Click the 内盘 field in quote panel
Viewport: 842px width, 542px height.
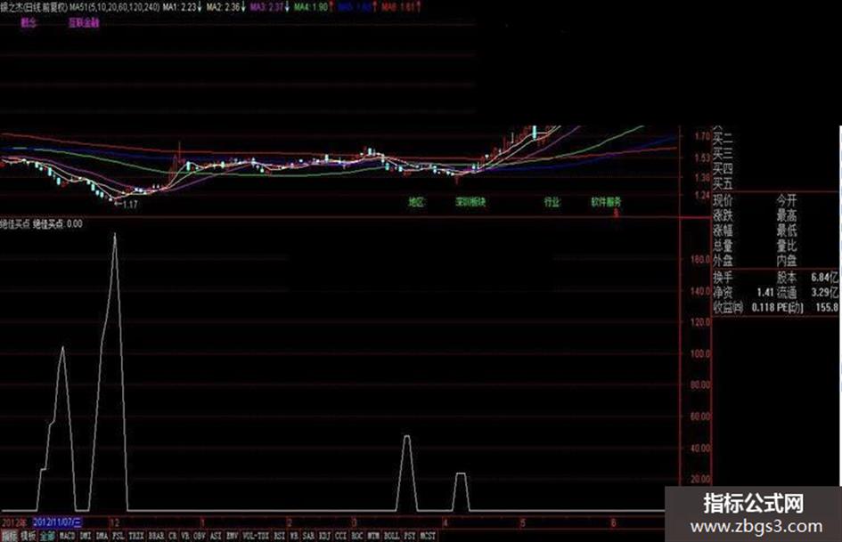point(787,261)
